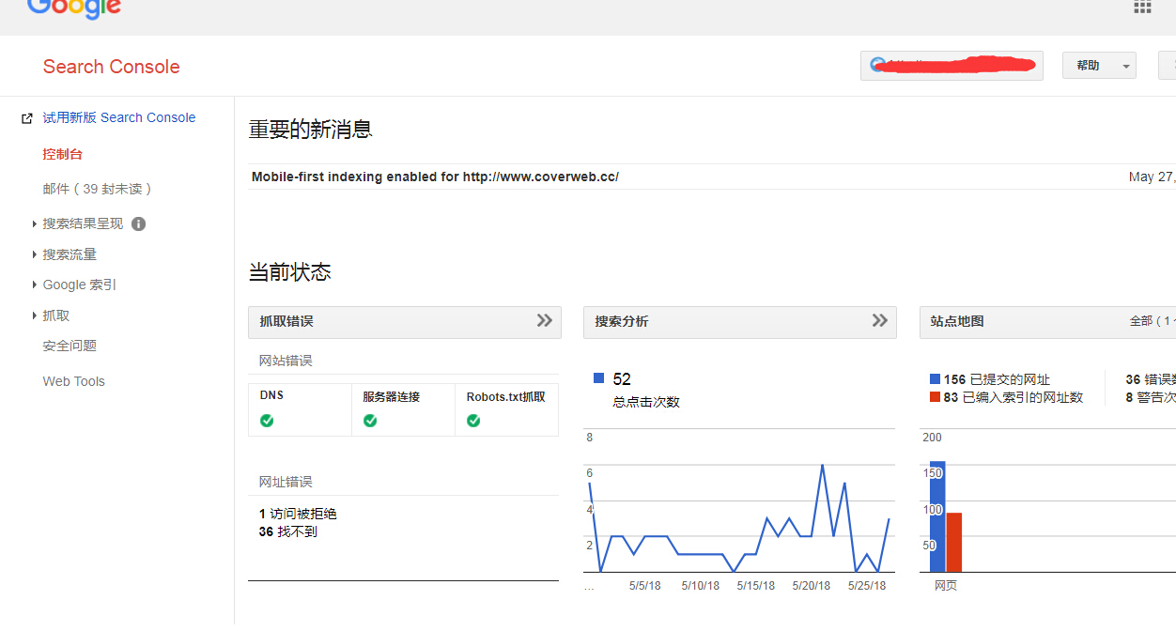Image resolution: width=1176 pixels, height=631 pixels.
Task: Click the green check under 服务器连接
Action: (x=370, y=421)
